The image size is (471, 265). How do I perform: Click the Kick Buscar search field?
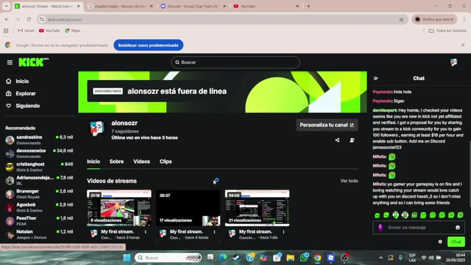pos(235,62)
